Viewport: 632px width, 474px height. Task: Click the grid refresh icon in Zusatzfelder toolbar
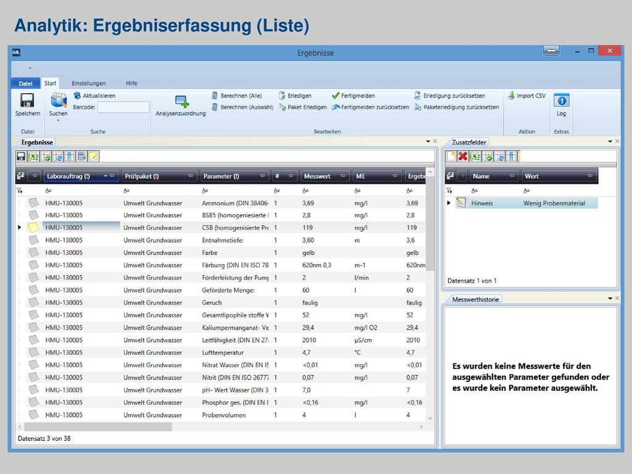499,156
